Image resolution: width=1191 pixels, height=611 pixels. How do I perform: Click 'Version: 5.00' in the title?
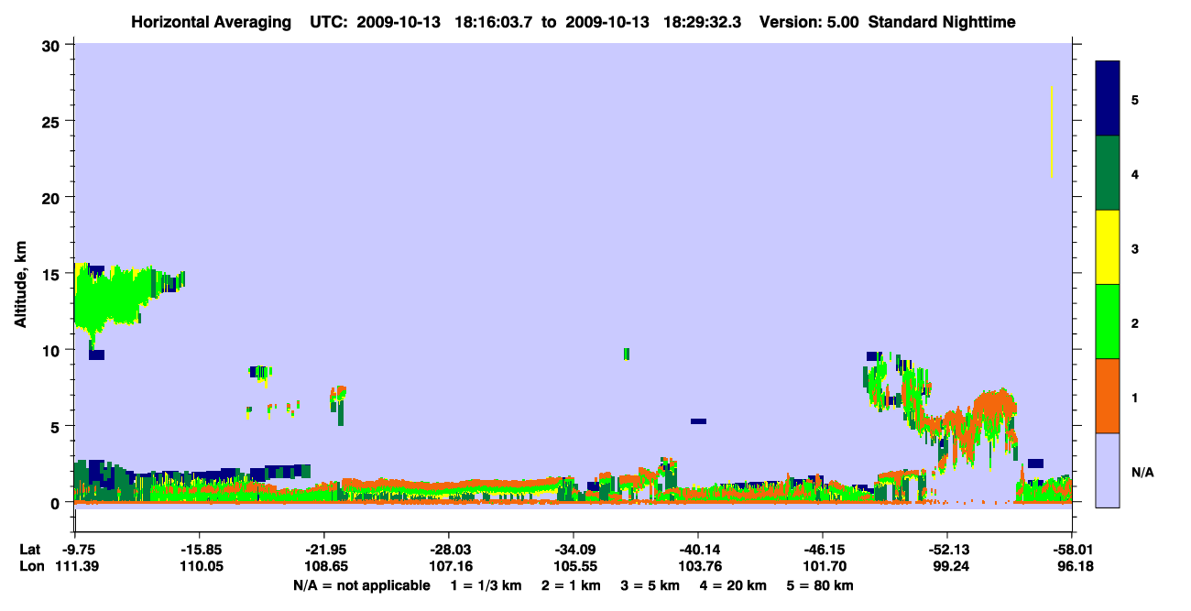pyautogui.click(x=809, y=22)
